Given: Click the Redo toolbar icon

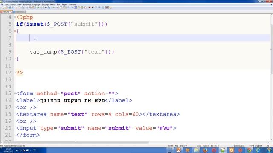Looking at the screenshot, I should pos(41,8).
